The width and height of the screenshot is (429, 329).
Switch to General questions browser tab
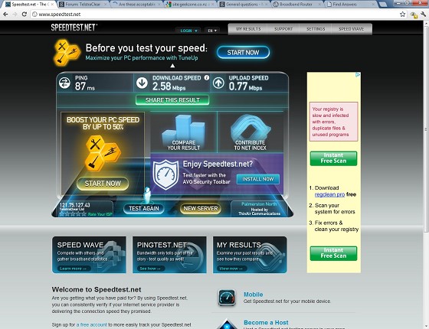point(244,4)
